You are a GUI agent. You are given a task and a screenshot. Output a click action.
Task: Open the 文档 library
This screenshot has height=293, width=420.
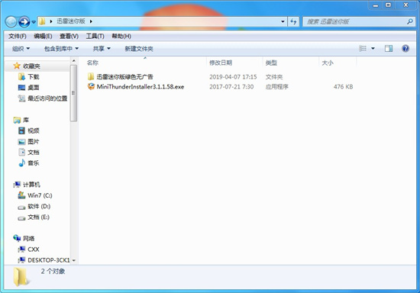34,153
